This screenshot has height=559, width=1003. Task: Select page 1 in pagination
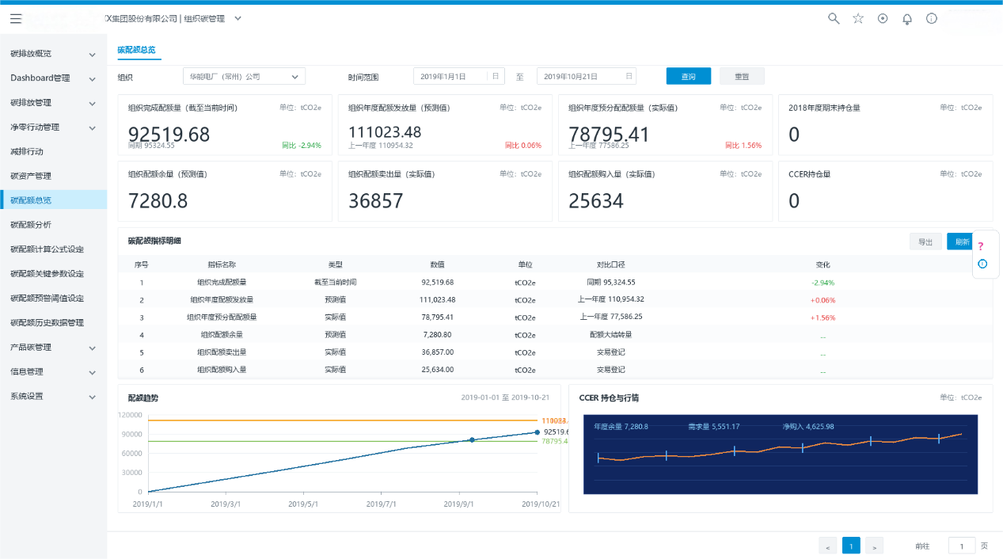(851, 546)
